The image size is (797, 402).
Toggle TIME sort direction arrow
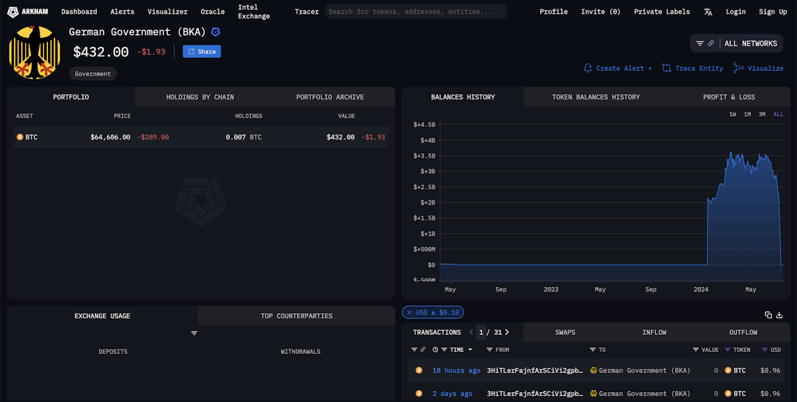[470, 350]
